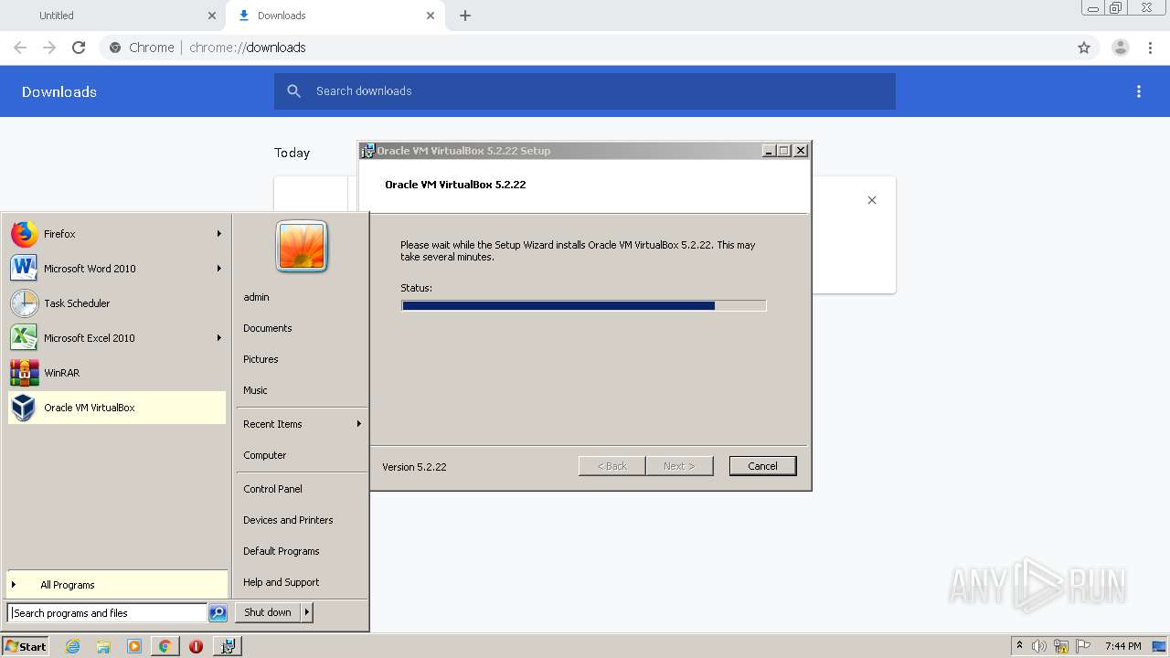Open the volume control in system tray
This screenshot has height=658, width=1170.
click(x=1039, y=646)
